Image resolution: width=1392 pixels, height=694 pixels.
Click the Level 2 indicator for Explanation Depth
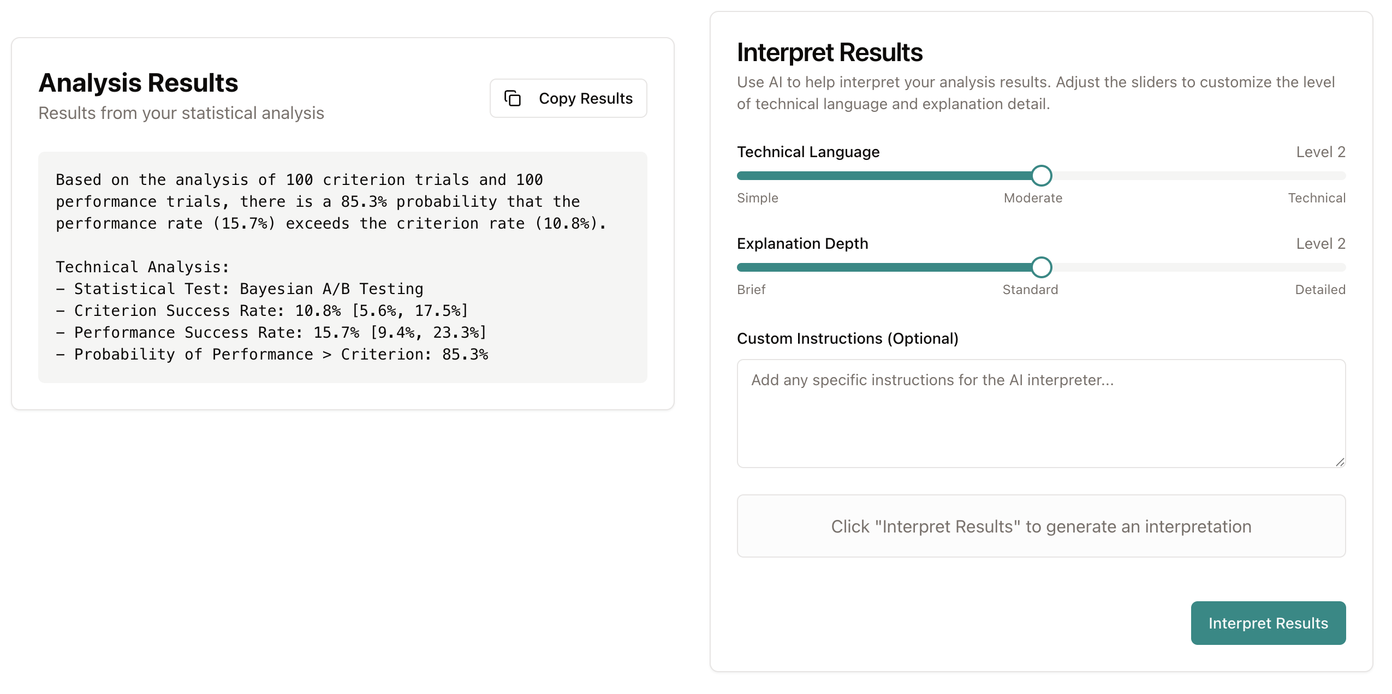click(1320, 244)
